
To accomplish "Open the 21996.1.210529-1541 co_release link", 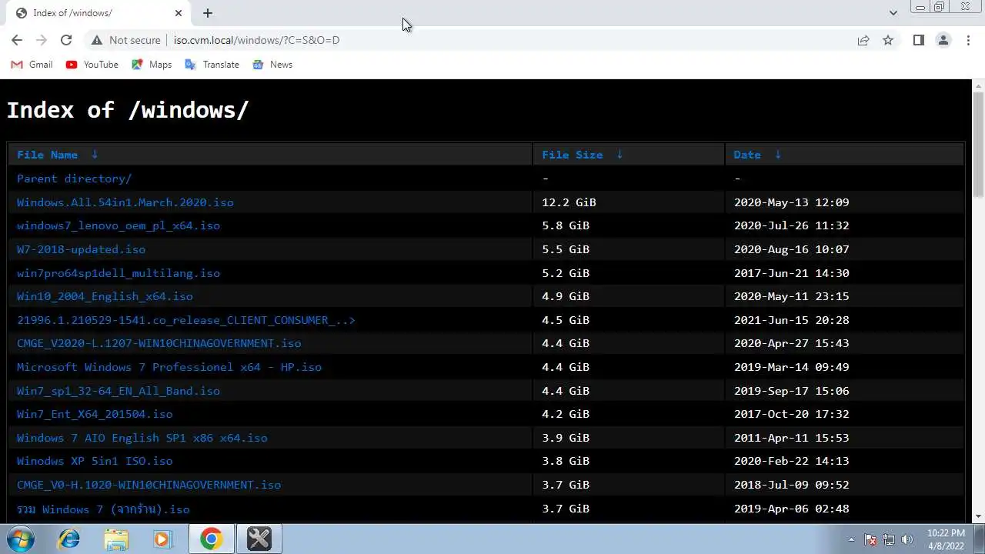I will 186,320.
